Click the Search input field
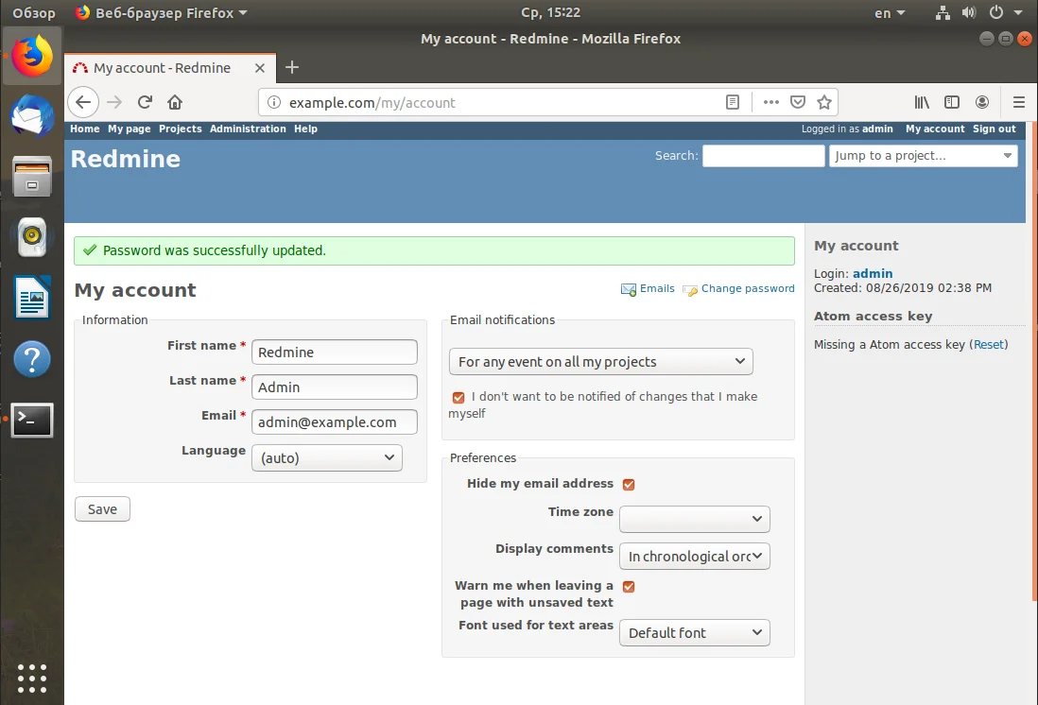The width and height of the screenshot is (1038, 705). (763, 156)
